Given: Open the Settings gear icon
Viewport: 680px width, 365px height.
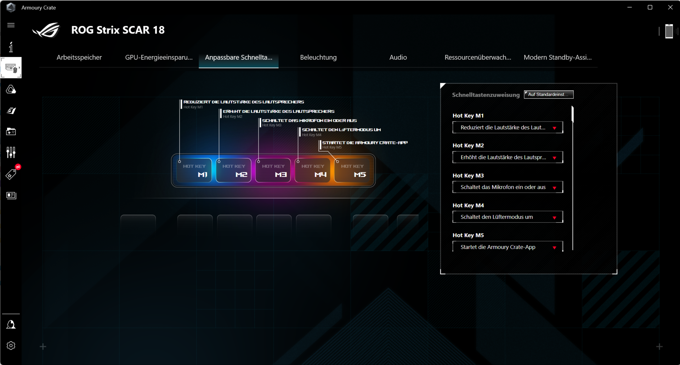Looking at the screenshot, I should [11, 346].
